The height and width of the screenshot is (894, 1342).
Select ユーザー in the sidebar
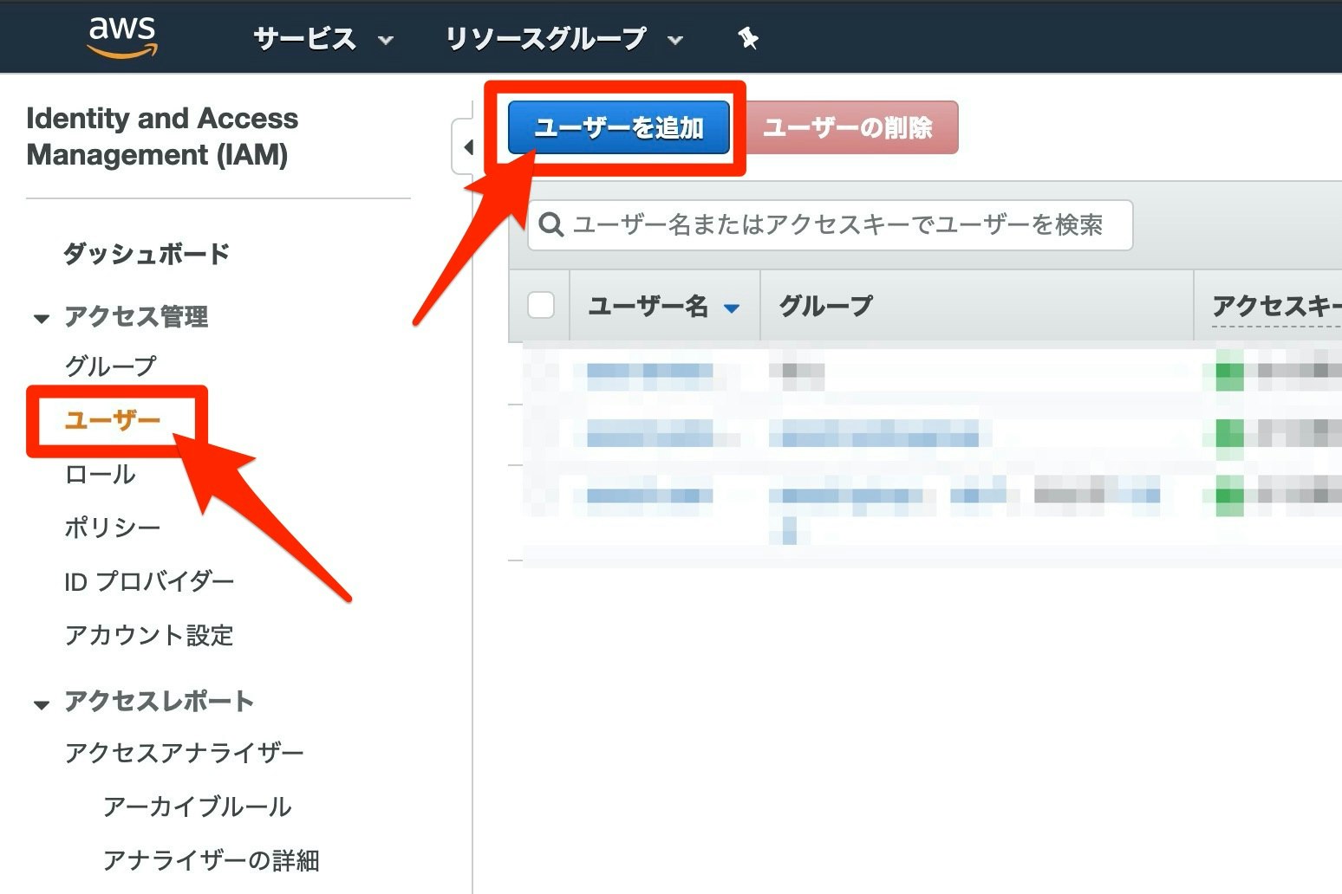(113, 420)
